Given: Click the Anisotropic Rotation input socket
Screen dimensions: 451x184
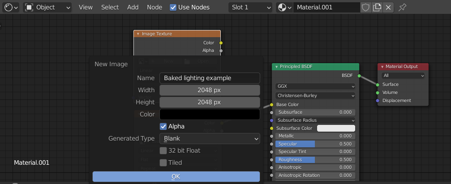Looking at the screenshot, I should click(272, 175).
